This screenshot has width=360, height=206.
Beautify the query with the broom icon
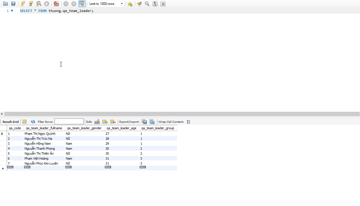139,4
